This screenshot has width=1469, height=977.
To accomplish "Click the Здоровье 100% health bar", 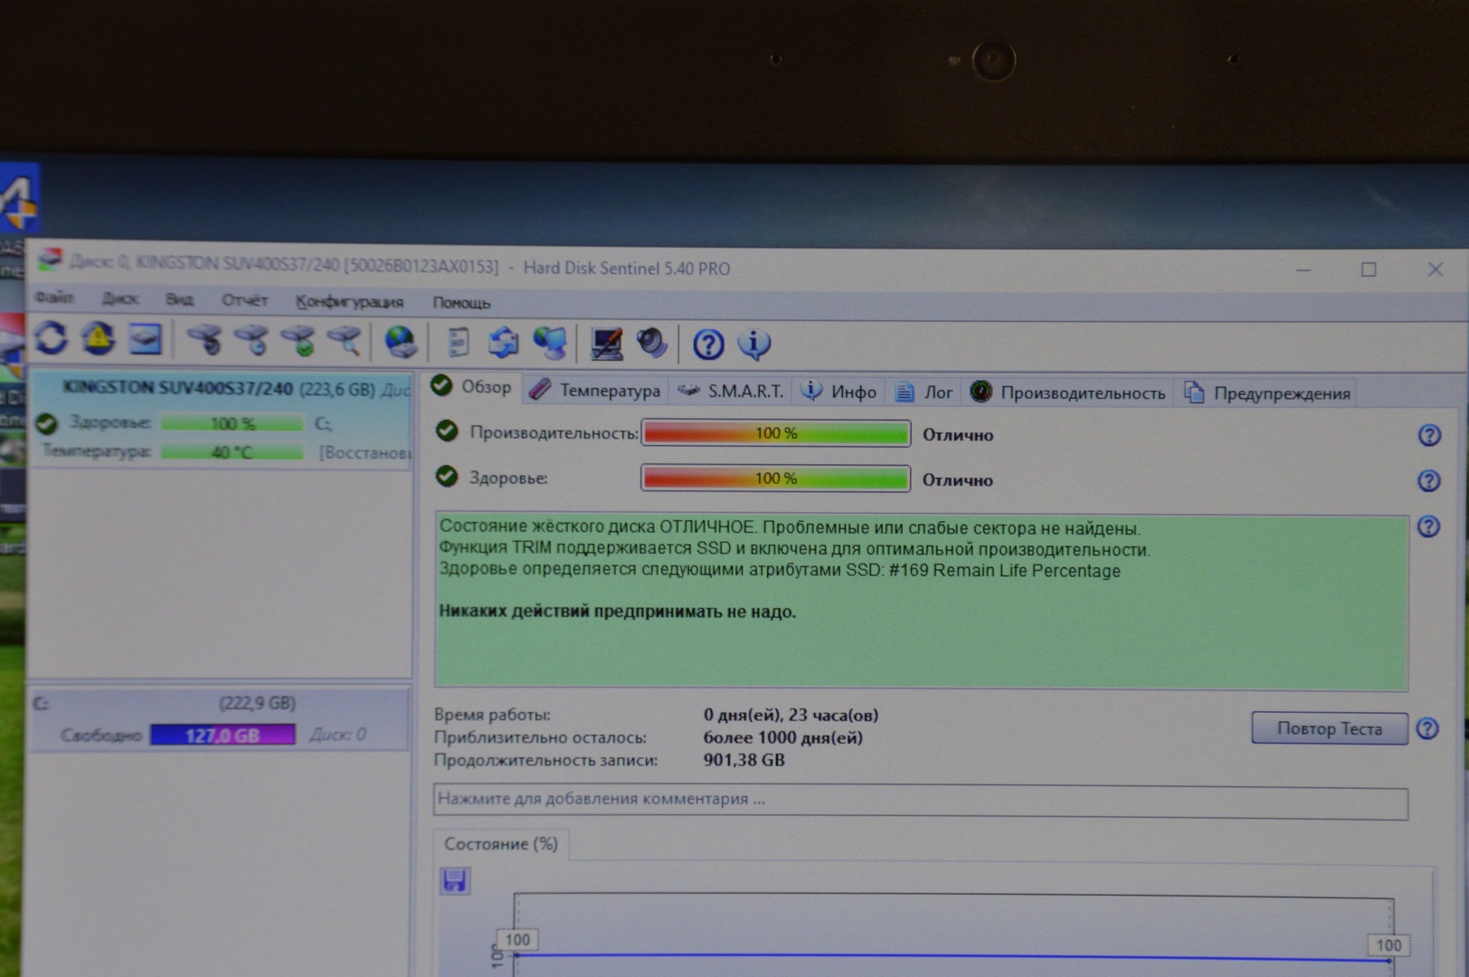I will pos(775,478).
